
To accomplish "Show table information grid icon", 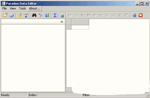I will pyautogui.click(x=61, y=15).
